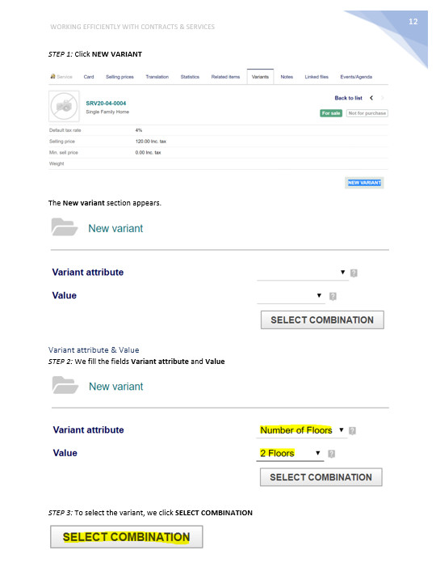This screenshot has height=584, width=436.
Task: Open the Linked files tab
Action: tap(317, 77)
